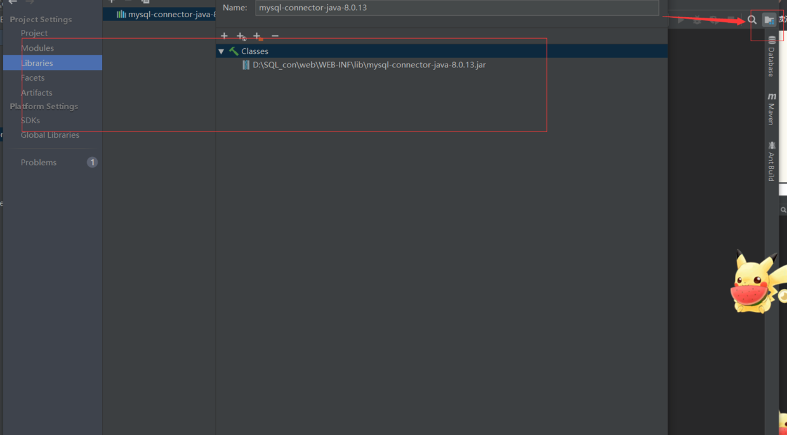This screenshot has width=787, height=435.
Task: Click the exclude plus icon with orange mark
Action: (x=258, y=37)
